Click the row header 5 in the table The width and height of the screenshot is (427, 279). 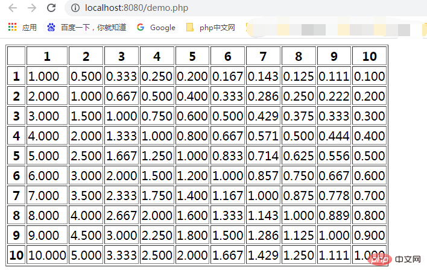click(x=16, y=155)
